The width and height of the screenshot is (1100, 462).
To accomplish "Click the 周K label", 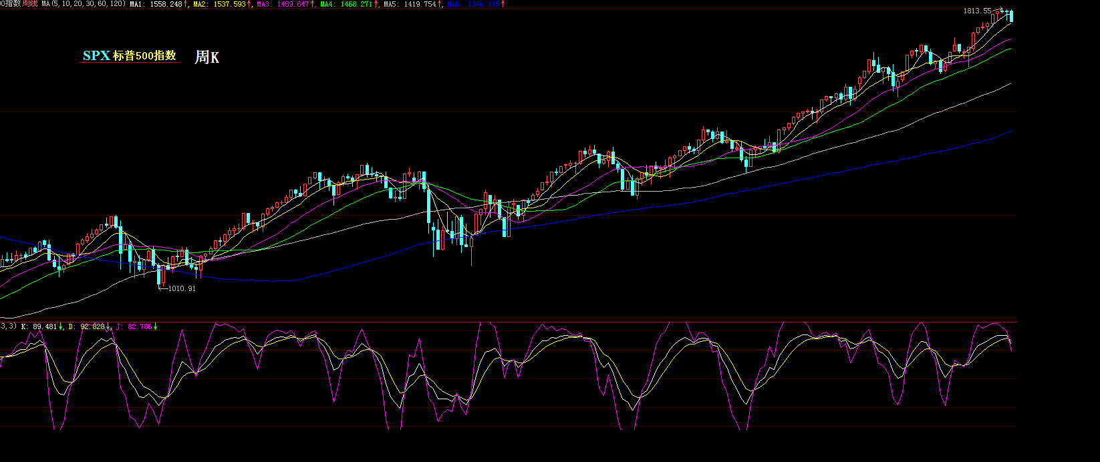I will click(x=207, y=57).
